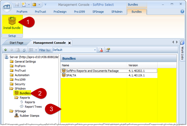
Task: Click version cell 4.1.40119.1
Action: (137, 75)
